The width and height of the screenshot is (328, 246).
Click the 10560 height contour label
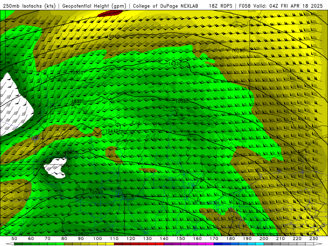(96, 192)
